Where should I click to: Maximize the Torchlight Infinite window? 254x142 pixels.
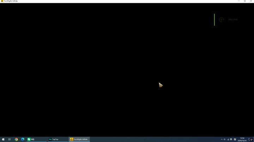245,1
